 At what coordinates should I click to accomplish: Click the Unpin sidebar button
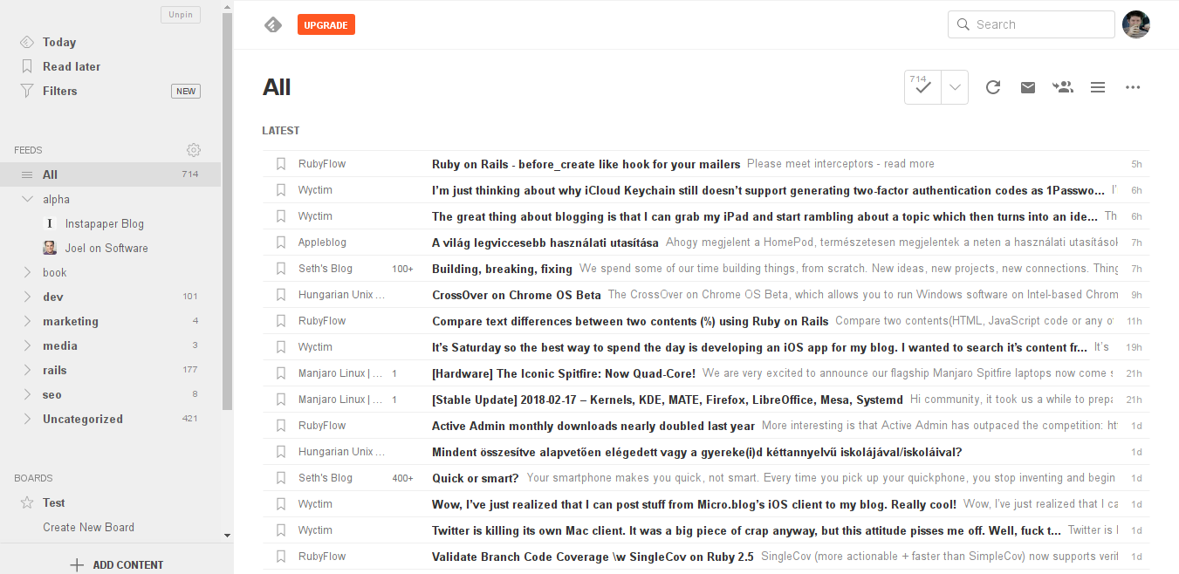181,15
